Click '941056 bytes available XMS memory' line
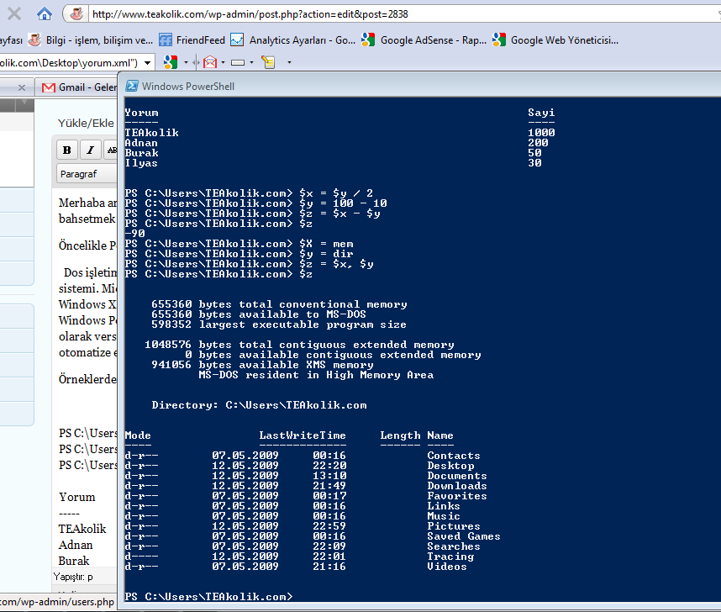This screenshot has width=721, height=612. pyautogui.click(x=262, y=365)
